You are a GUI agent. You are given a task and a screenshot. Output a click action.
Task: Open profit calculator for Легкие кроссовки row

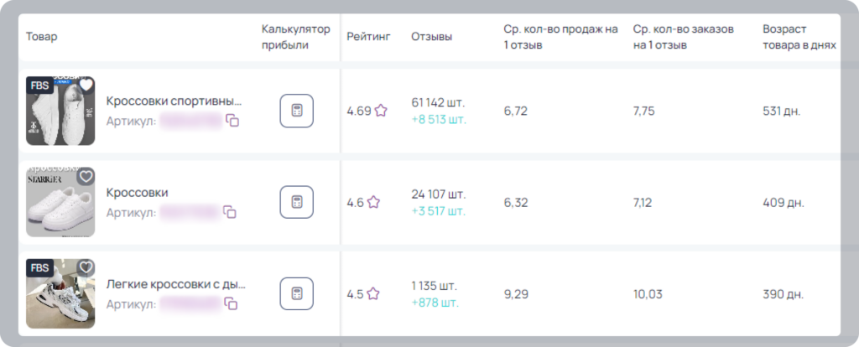coord(296,294)
